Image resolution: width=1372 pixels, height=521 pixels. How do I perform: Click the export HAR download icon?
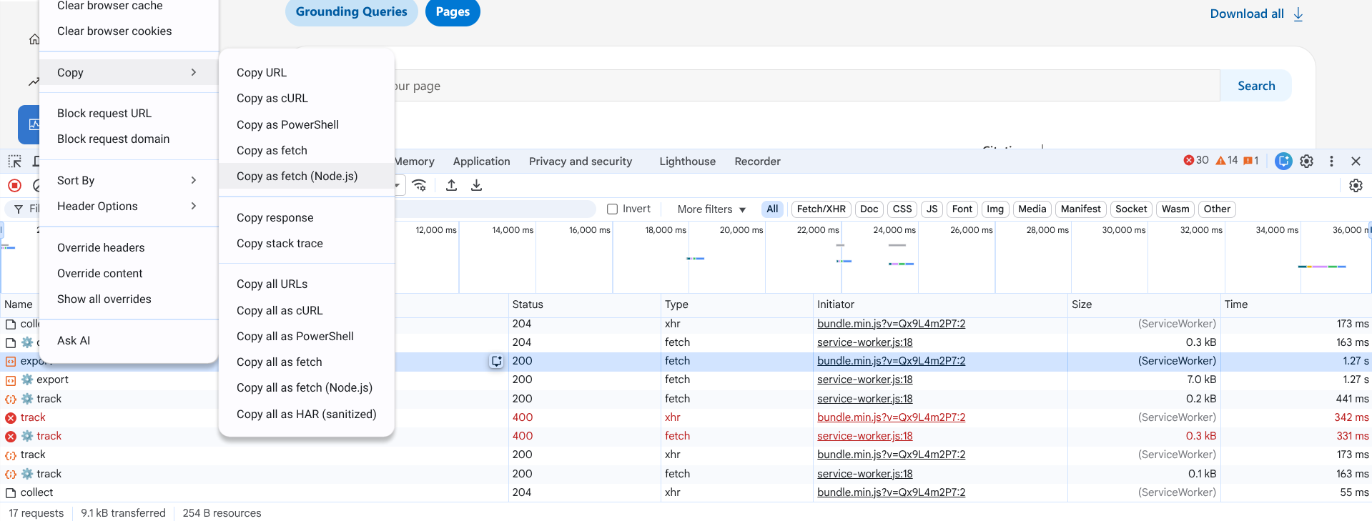(476, 186)
